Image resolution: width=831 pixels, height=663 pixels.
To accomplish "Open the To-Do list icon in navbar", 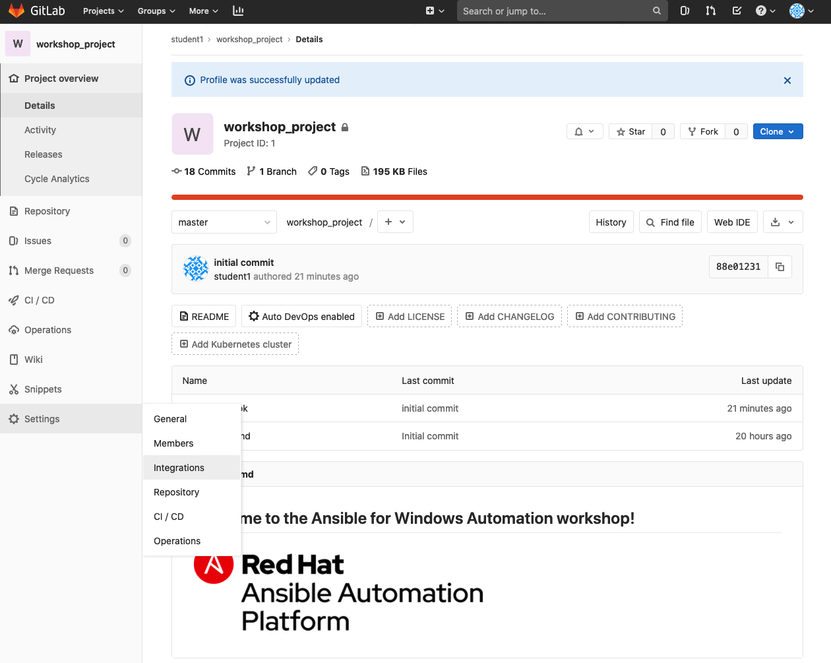I will [x=737, y=11].
